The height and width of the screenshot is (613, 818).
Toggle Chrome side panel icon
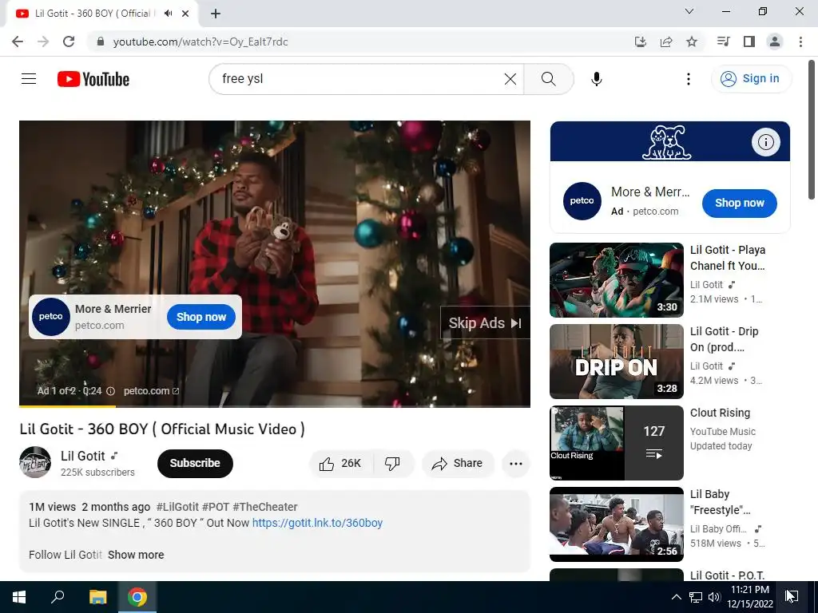point(749,42)
